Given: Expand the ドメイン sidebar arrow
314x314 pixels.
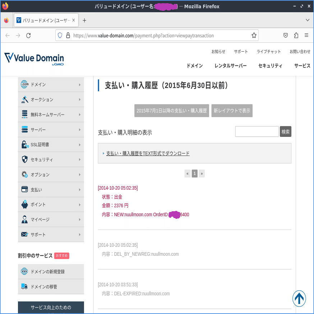Looking at the screenshot, I should 80,84.
